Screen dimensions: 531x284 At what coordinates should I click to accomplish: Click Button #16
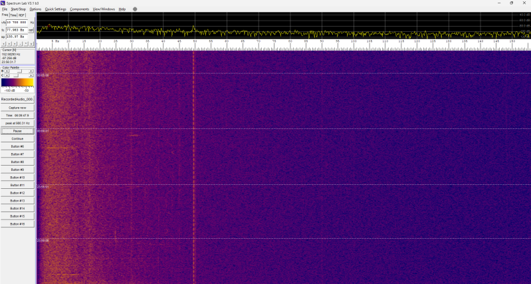17,224
